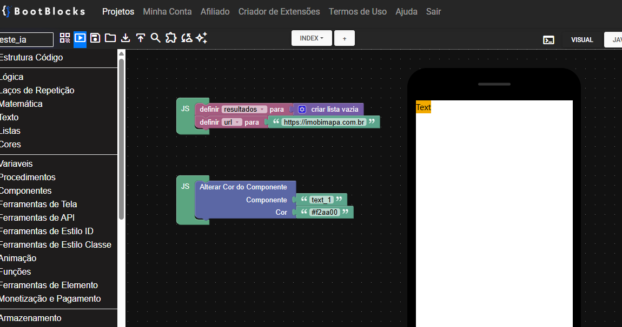Screen dimensions: 622x327
Task: Go to Minha Conta
Action: 168,11
